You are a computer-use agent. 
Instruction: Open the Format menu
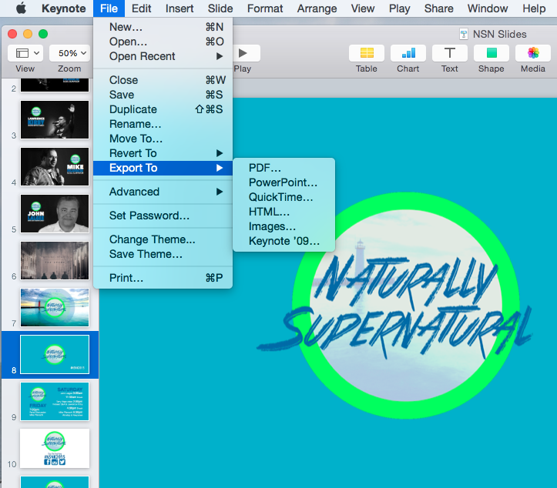[x=265, y=8]
